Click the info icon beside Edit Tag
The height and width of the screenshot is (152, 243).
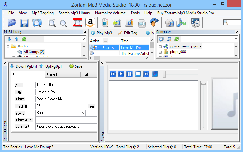[148, 33]
